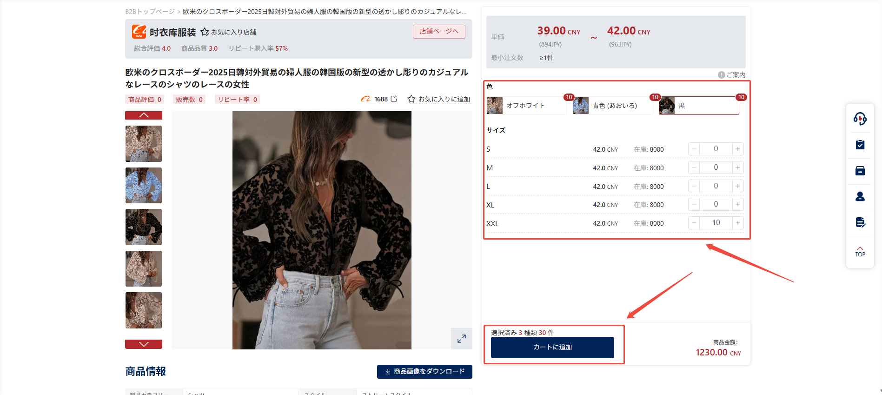Click the 1688 store logo icon
This screenshot has width=882, height=395.
point(139,32)
